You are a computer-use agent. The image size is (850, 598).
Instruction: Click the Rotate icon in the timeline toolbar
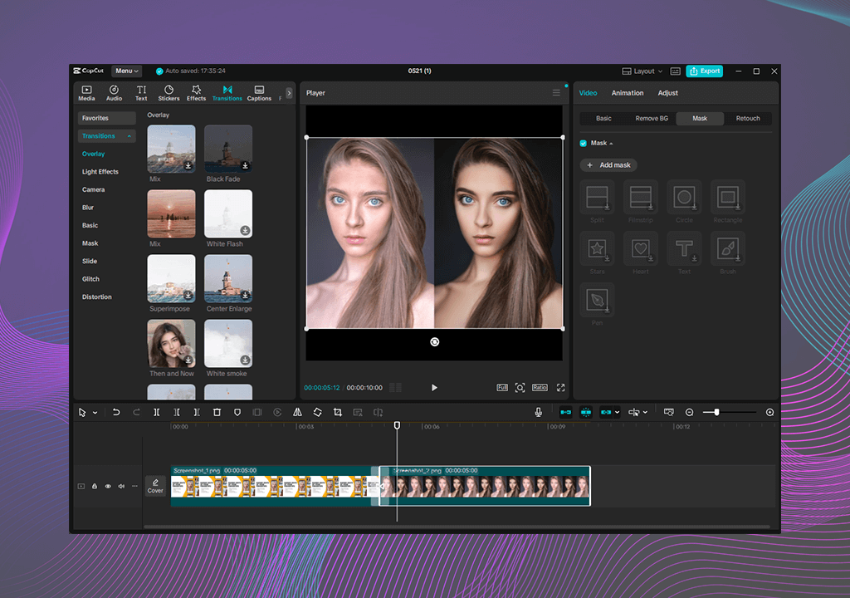318,413
